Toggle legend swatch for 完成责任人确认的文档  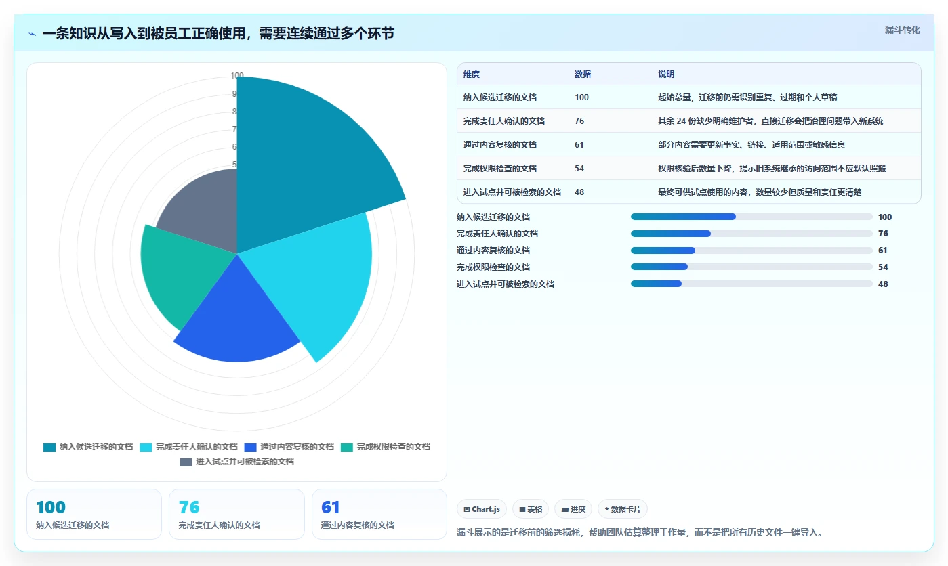[146, 447]
